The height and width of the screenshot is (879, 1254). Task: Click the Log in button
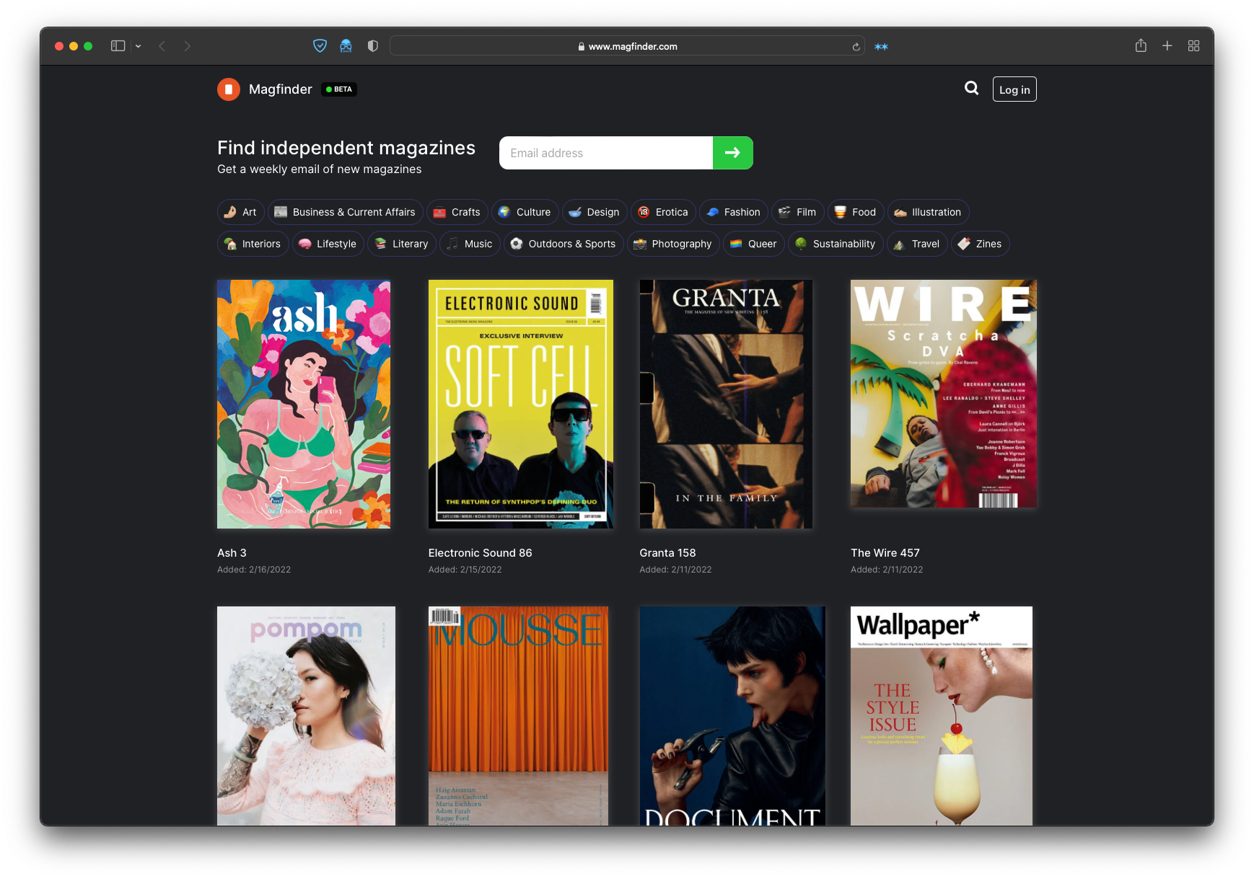point(1014,89)
